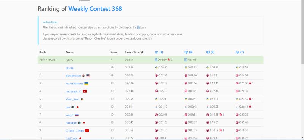Image resolution: width=304 pixels, height=140 pixels.
Task: Open user BossBobster's profile
Action: point(73,76)
